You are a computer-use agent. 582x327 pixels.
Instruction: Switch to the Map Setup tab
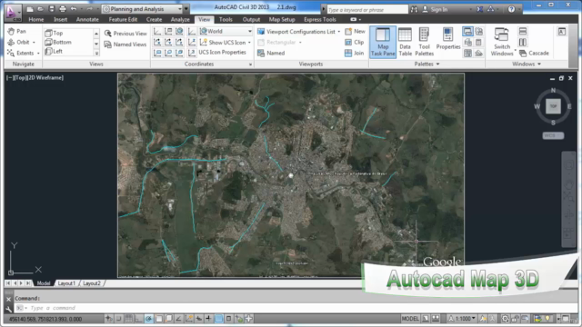click(282, 20)
